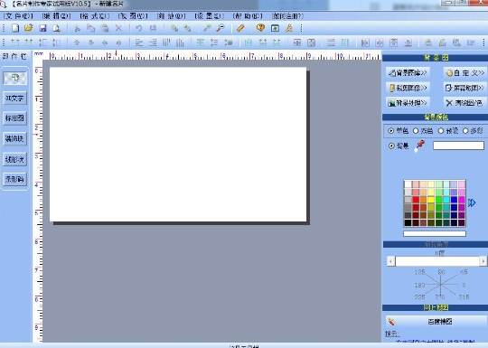Image resolution: width=488 pixels, height=348 pixels.
Task: Open the help question mark icon
Action: (260, 28)
